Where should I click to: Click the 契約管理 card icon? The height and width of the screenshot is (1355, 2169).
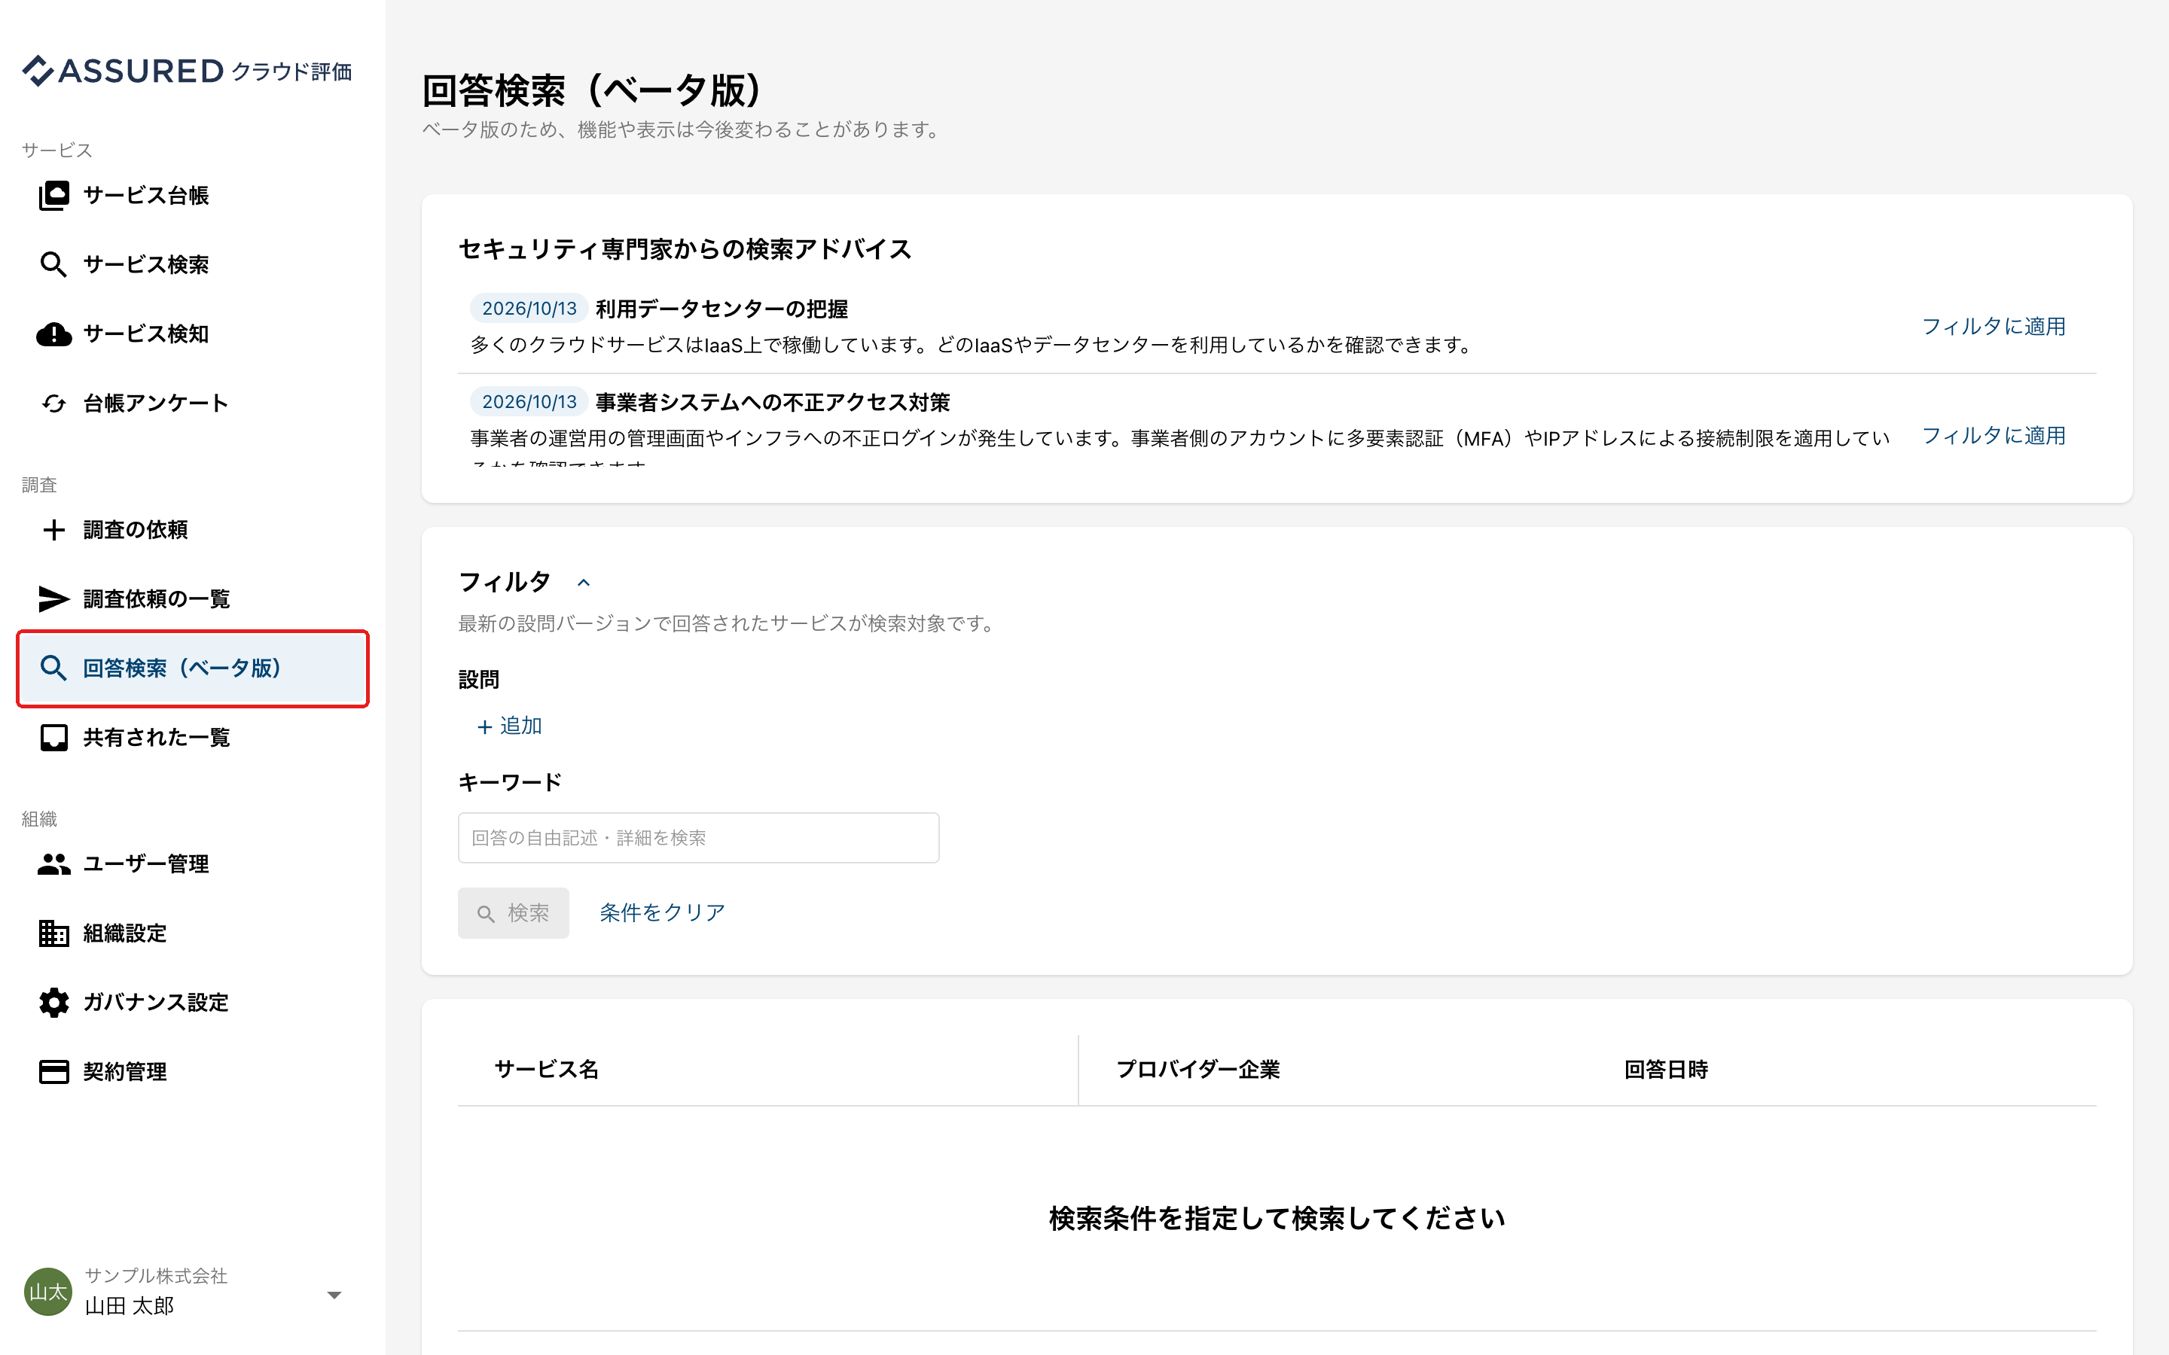tap(53, 1072)
